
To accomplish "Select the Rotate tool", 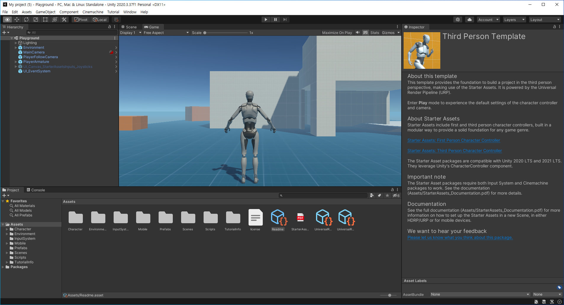I will (x=26, y=19).
